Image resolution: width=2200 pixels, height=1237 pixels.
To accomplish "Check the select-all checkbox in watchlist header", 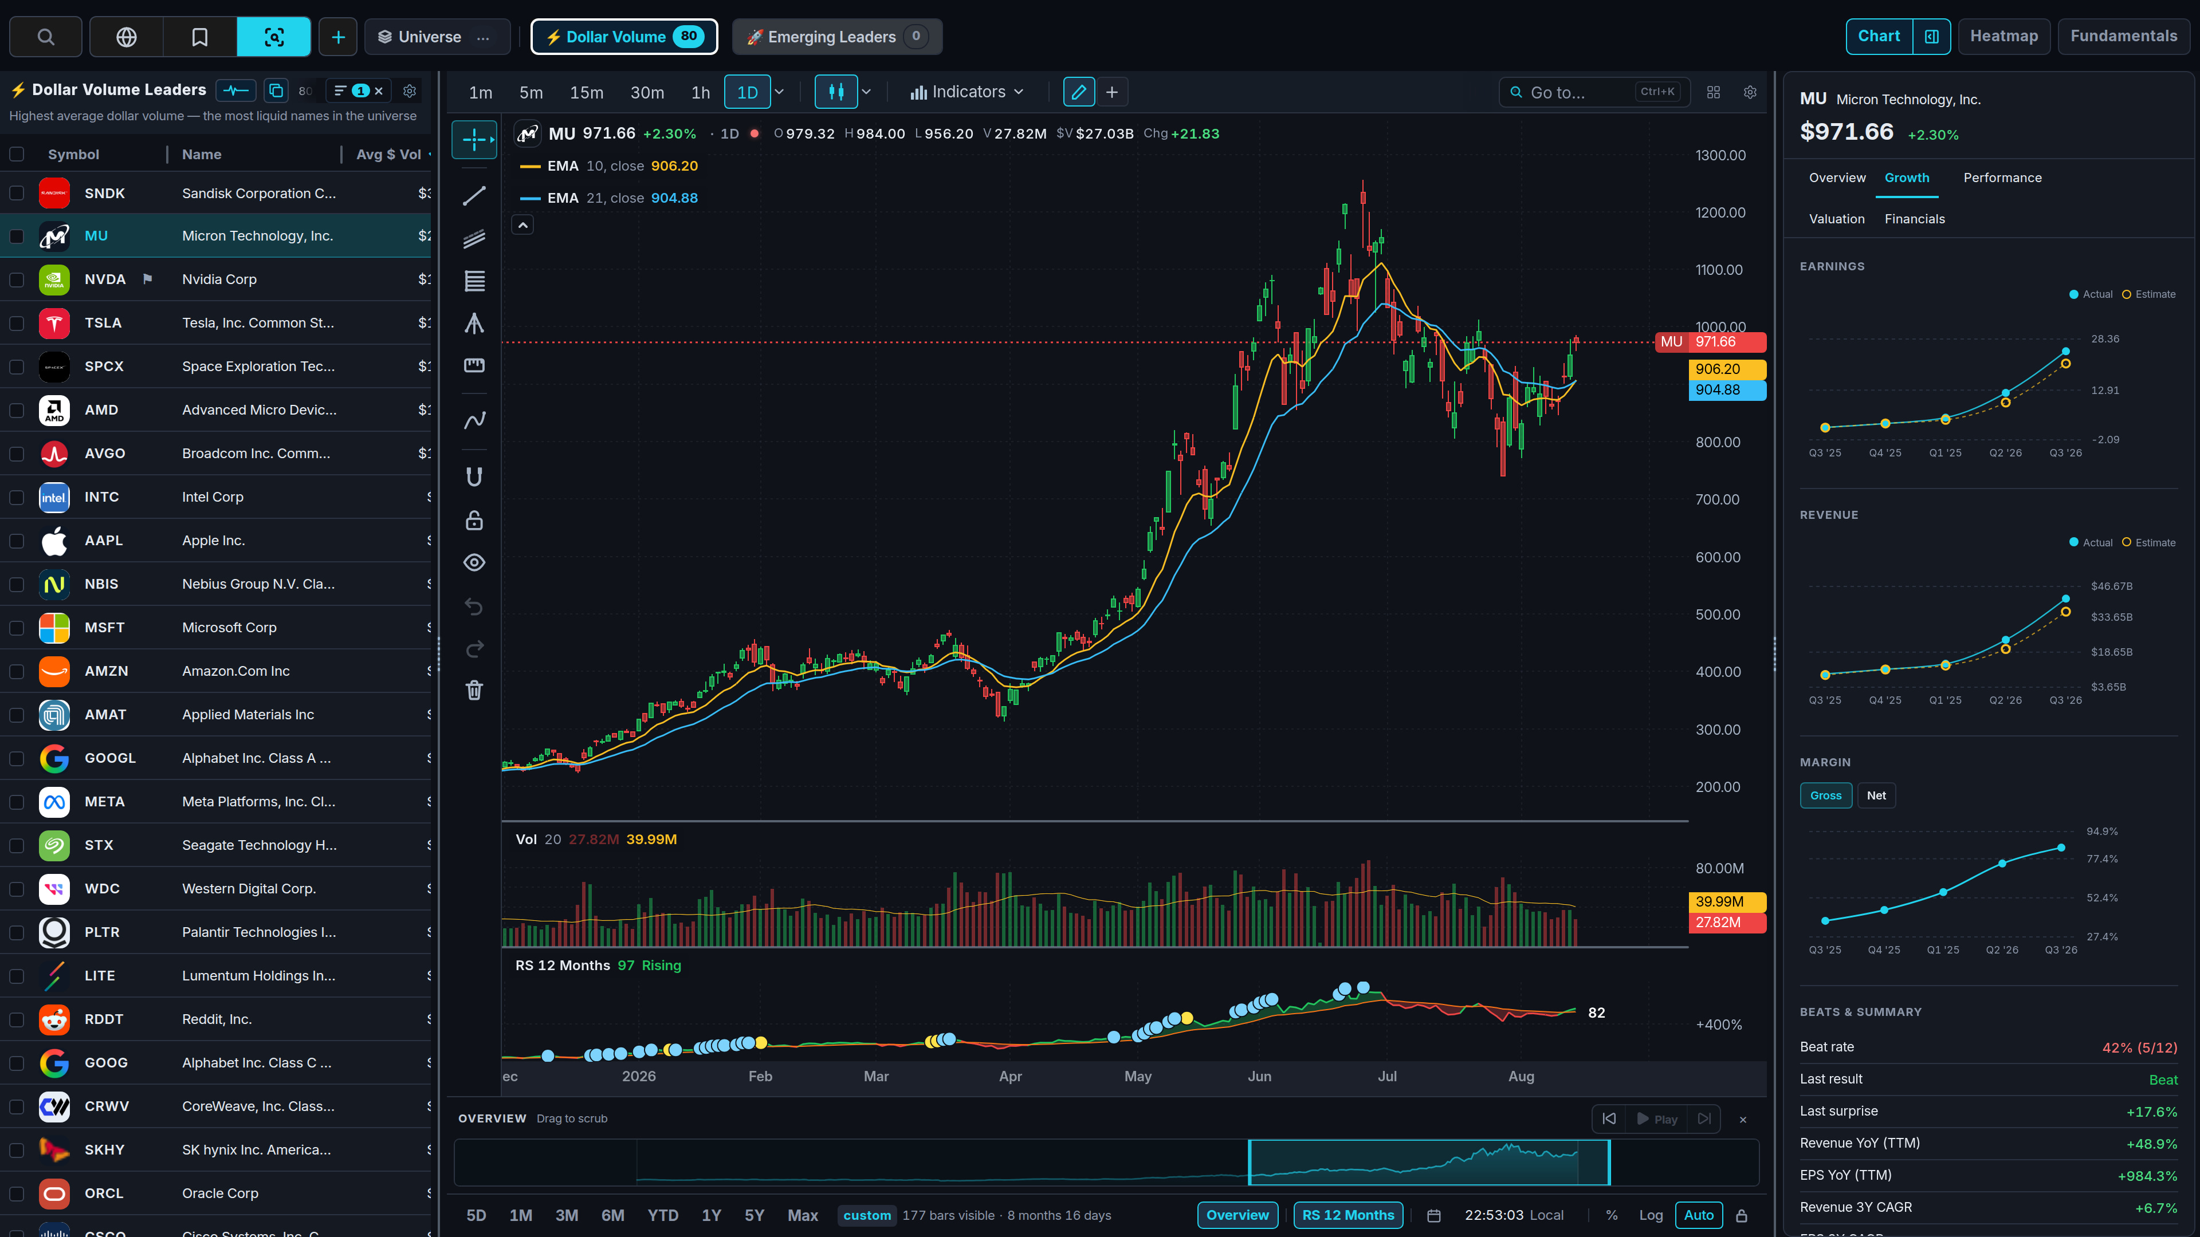I will 16,155.
